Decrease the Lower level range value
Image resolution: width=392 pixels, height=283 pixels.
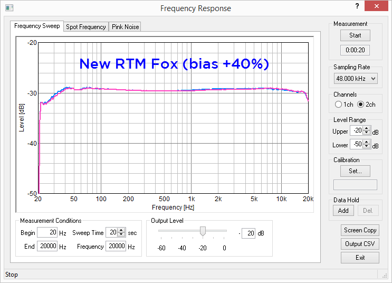click(367, 146)
